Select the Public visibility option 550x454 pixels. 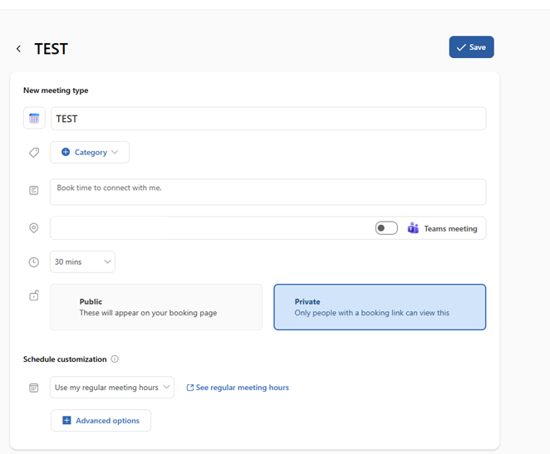(156, 307)
